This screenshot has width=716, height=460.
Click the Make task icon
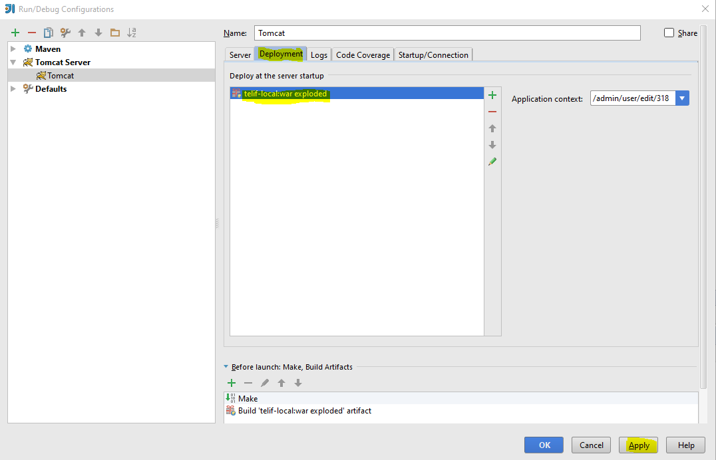(231, 398)
